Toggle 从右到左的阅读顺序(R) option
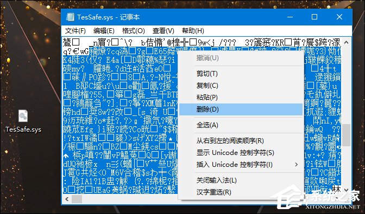365x214 pixels. coord(241,141)
